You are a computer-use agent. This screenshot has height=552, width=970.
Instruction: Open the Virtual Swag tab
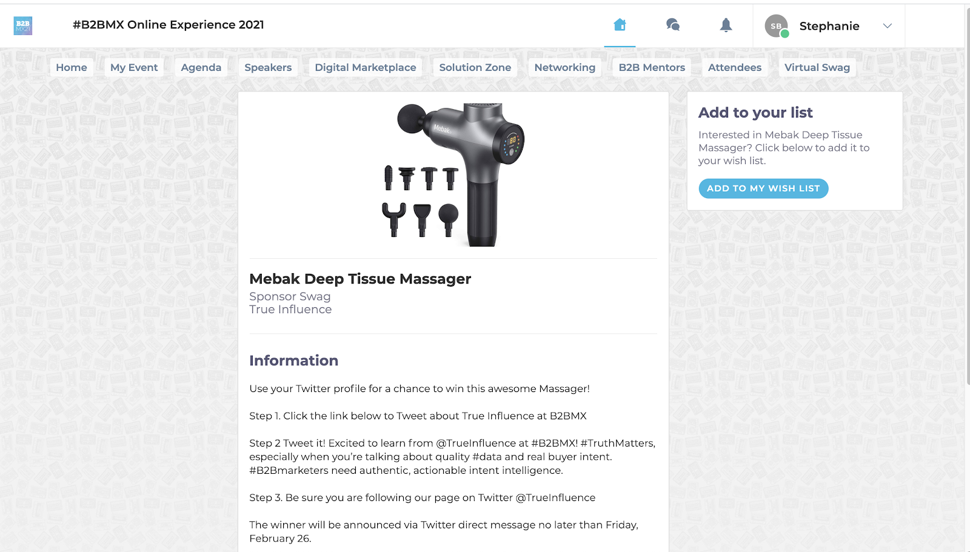[x=817, y=67]
